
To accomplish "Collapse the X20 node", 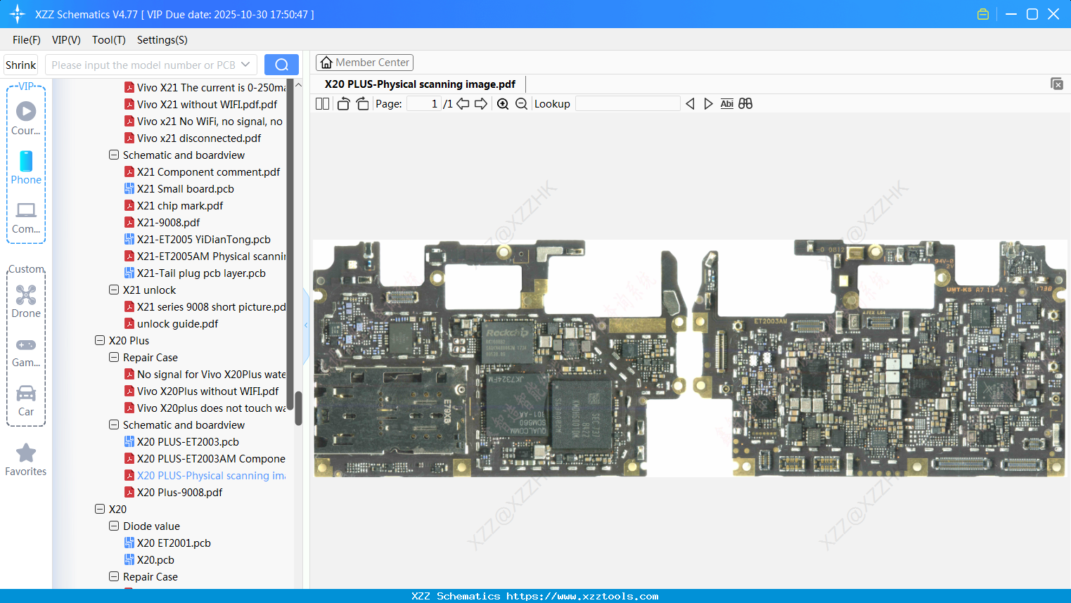I will pyautogui.click(x=100, y=509).
